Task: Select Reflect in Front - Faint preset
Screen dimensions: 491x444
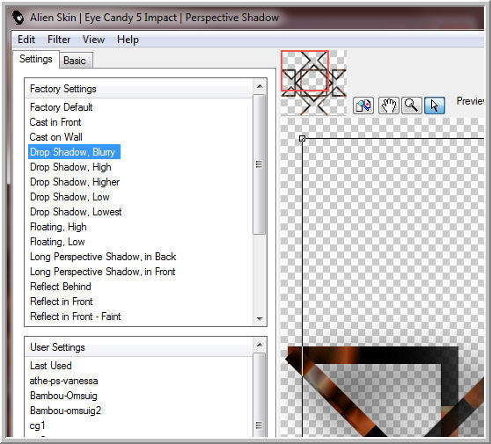Action: click(x=75, y=317)
